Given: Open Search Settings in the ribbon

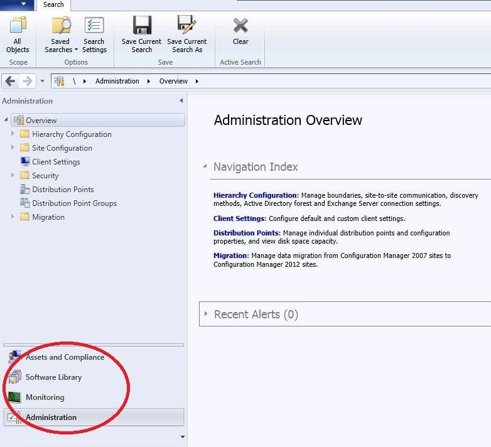Looking at the screenshot, I should (94, 35).
